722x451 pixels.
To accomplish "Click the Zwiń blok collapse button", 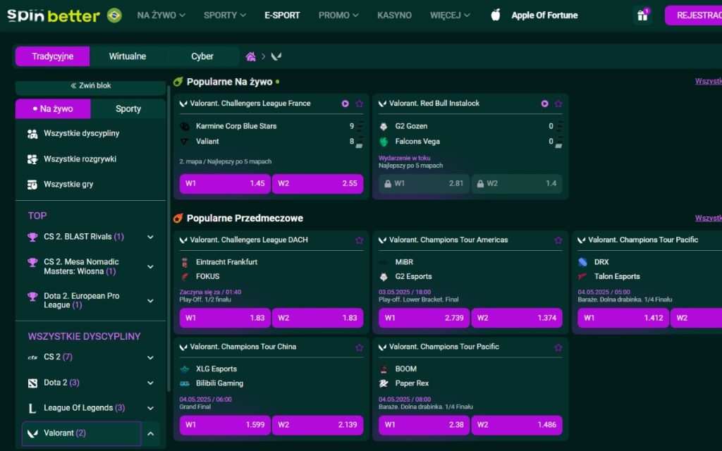I will coord(91,86).
